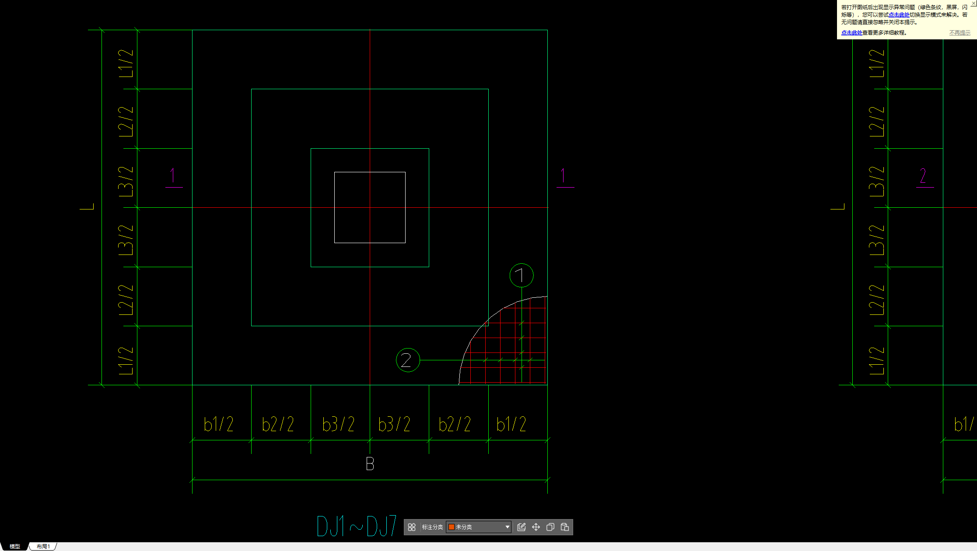Close the yellow display-issue notification
The image size is (977, 551).
point(973,3)
